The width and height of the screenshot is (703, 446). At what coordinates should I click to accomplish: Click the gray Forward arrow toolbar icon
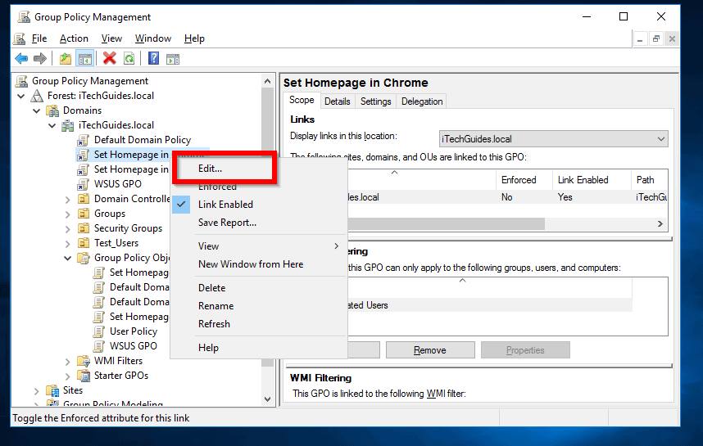point(40,59)
